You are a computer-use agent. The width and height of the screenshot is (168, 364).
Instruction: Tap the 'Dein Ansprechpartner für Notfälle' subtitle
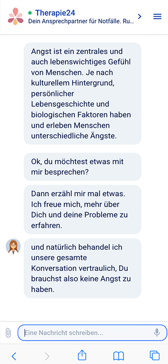[x=81, y=22]
